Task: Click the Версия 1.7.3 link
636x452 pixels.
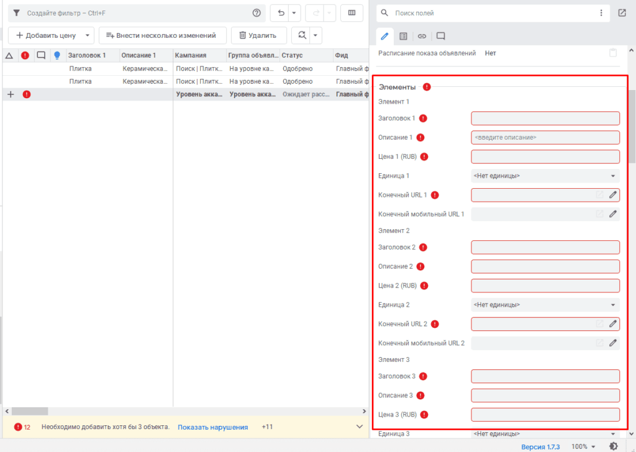Action: pyautogui.click(x=540, y=447)
